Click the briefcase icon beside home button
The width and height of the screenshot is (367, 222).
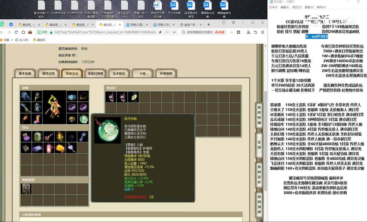30,32
